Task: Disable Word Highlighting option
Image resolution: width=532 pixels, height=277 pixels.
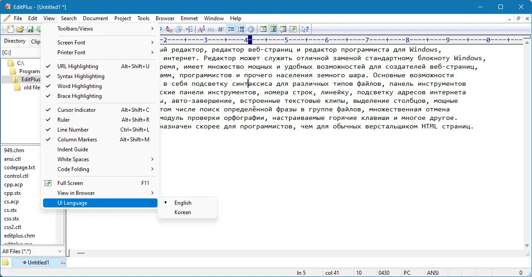Action: [x=100, y=86]
